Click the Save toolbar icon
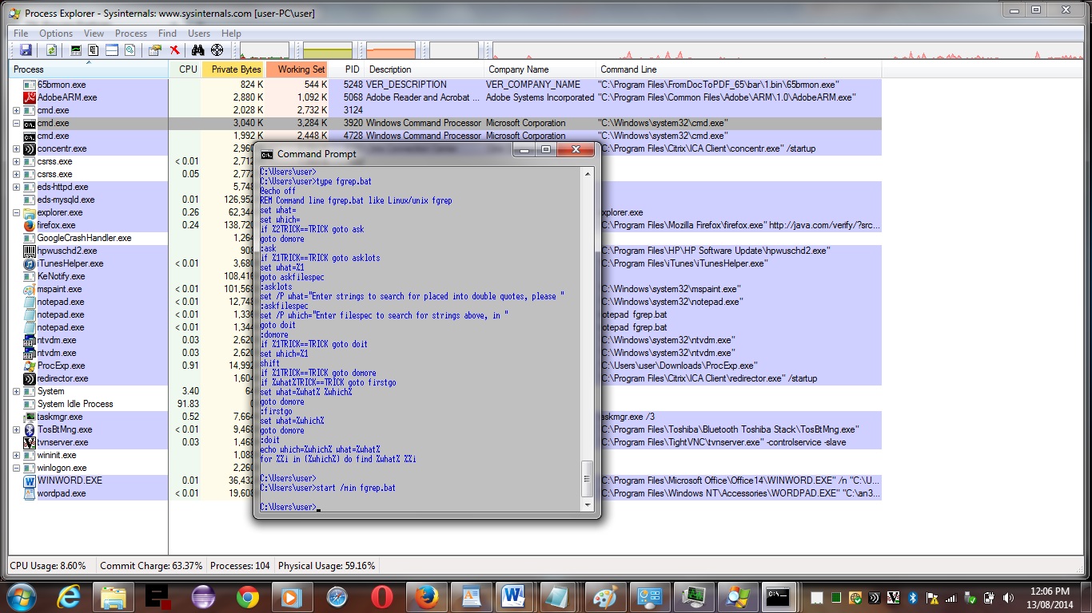Screen dimensions: 1092x613 (26, 50)
